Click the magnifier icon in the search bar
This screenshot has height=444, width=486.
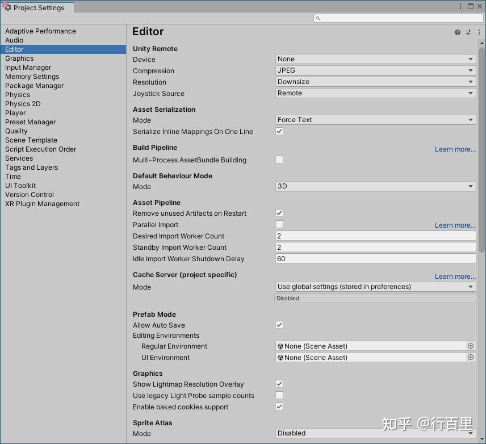pos(319,18)
